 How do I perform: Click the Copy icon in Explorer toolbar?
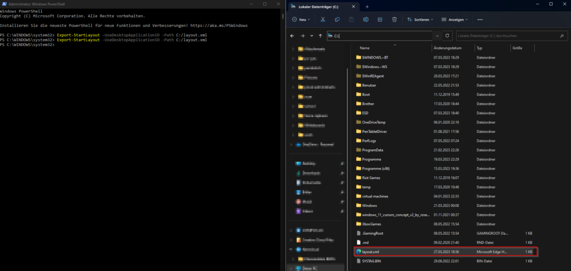click(x=337, y=20)
